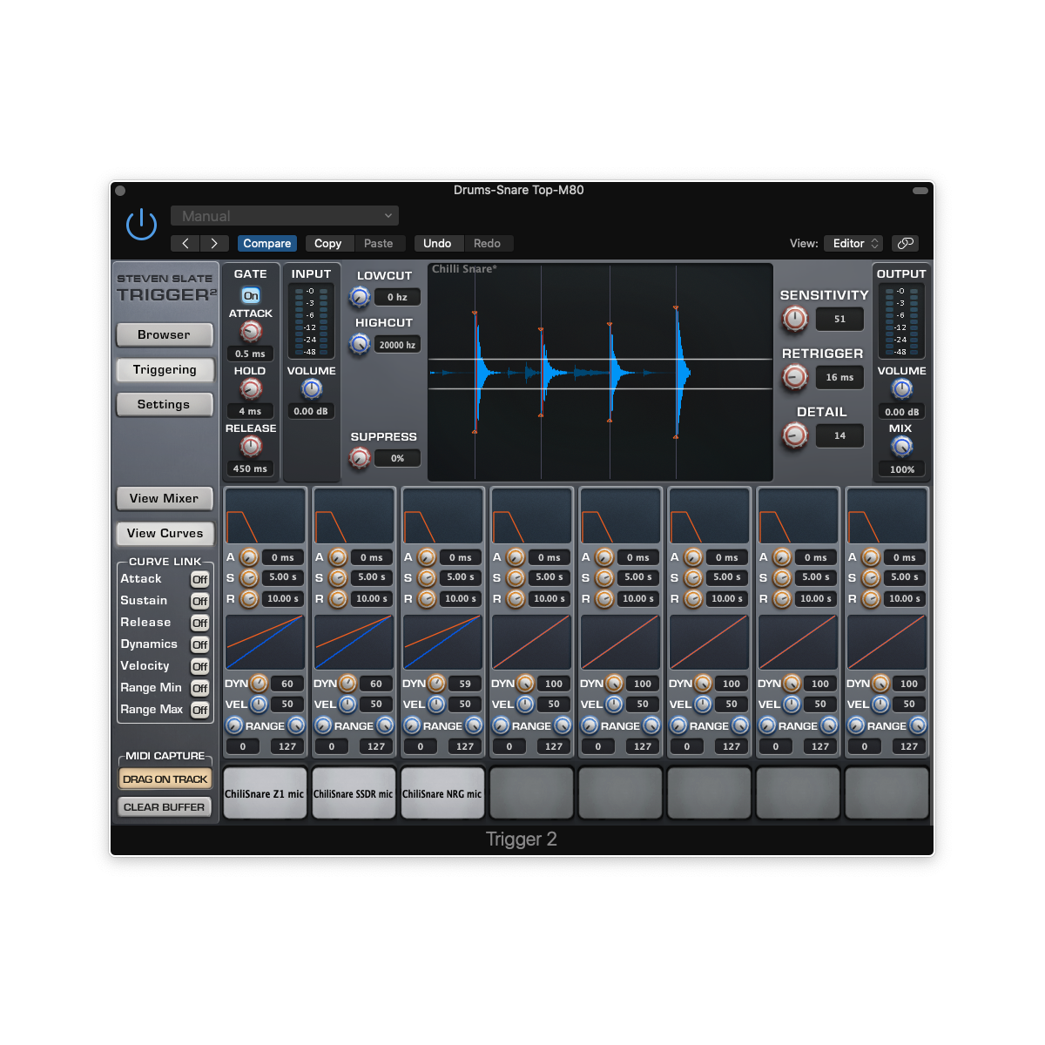Viewport: 1045px width, 1045px height.
Task: Click the INPUT VOLUME knob
Action: (x=312, y=389)
